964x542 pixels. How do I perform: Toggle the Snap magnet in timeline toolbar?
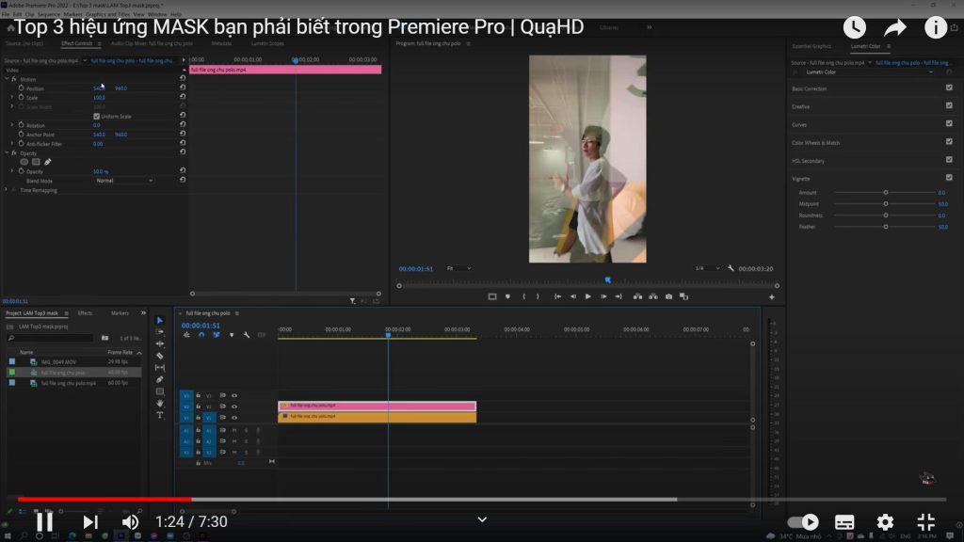(x=201, y=334)
